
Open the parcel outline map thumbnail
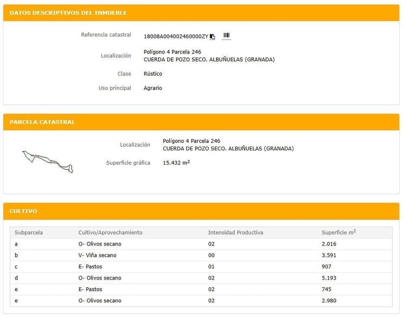point(48,162)
